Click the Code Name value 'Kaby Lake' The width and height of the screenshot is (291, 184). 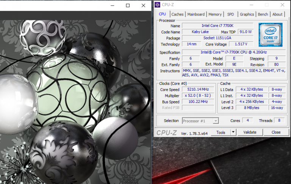200,32
